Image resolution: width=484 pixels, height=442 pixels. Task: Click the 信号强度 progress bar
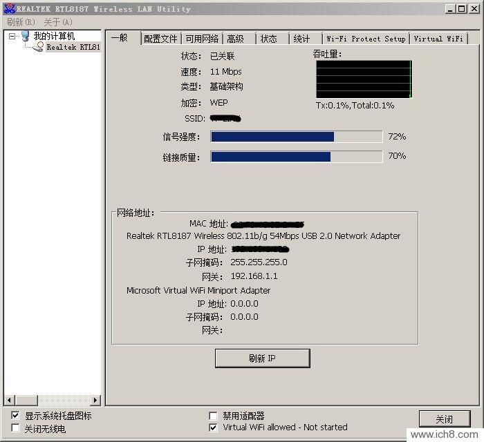[297, 137]
